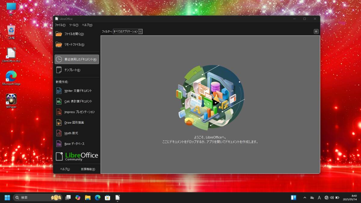
Task: Click the Calc 表計算ドキュメント label
Action: [x=78, y=101]
